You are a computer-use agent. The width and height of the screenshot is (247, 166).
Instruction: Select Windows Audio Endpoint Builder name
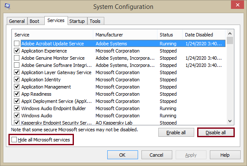(54, 108)
